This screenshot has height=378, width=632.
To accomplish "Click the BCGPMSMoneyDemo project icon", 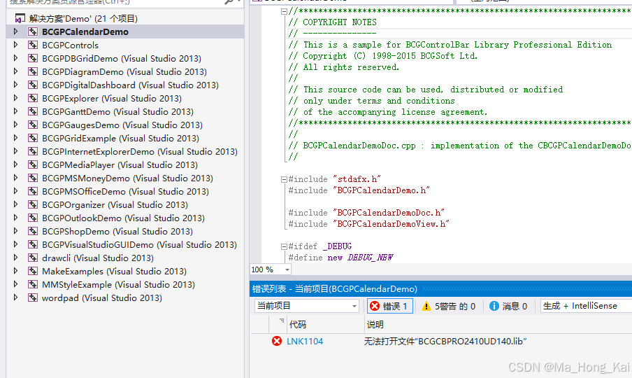I will click(33, 178).
